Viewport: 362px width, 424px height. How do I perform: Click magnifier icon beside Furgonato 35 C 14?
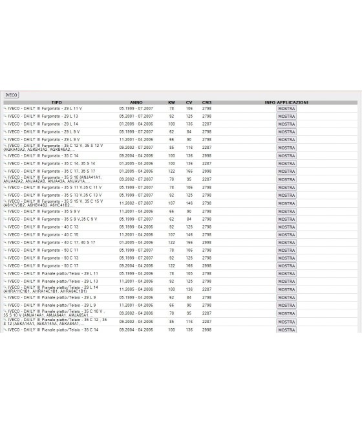click(5, 155)
